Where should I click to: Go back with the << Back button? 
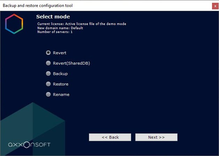coord(110,137)
